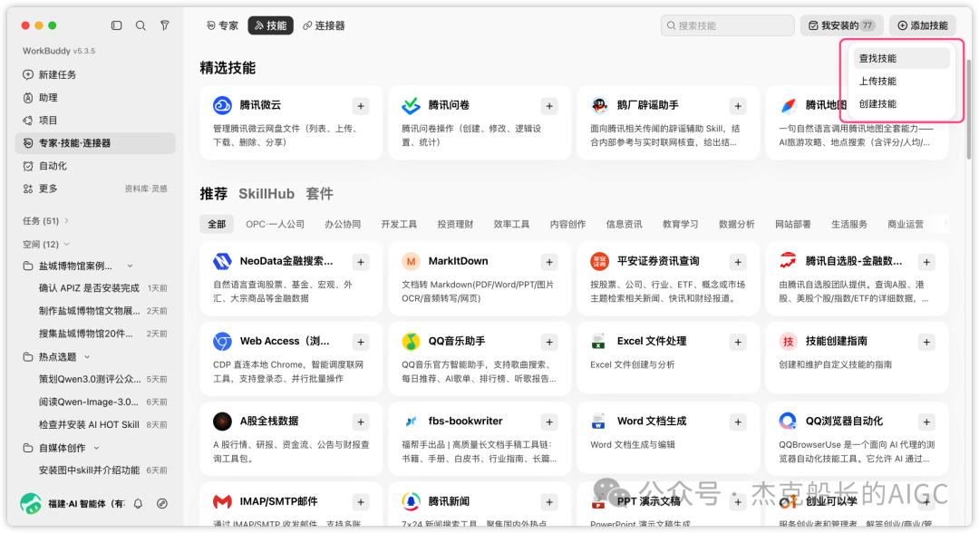Open the user avatar at sidebar bottom

31,503
